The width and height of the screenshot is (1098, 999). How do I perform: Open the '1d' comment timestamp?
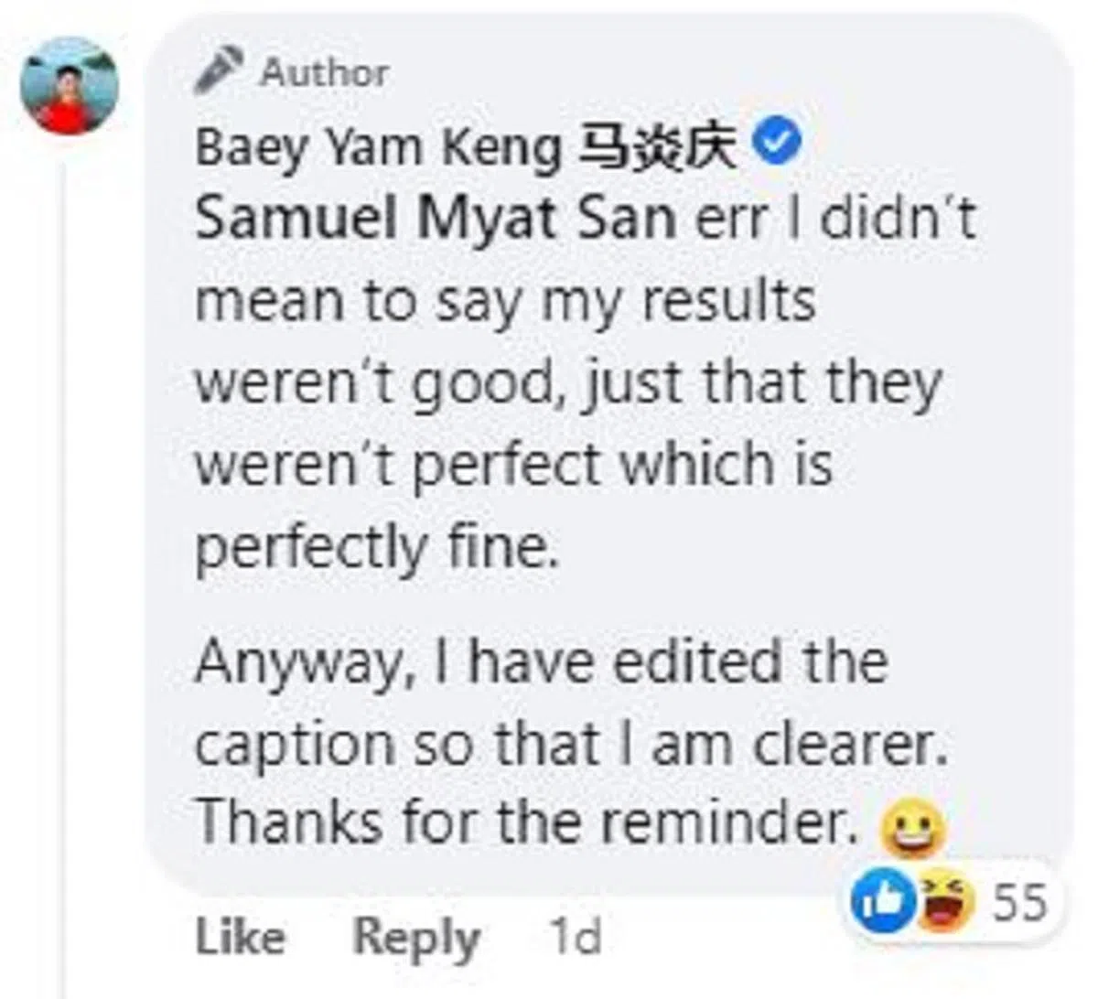575,936
